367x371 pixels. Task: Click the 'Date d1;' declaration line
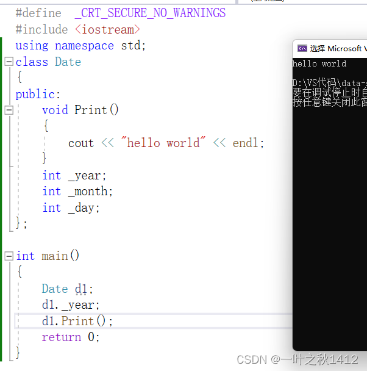[x=68, y=289]
